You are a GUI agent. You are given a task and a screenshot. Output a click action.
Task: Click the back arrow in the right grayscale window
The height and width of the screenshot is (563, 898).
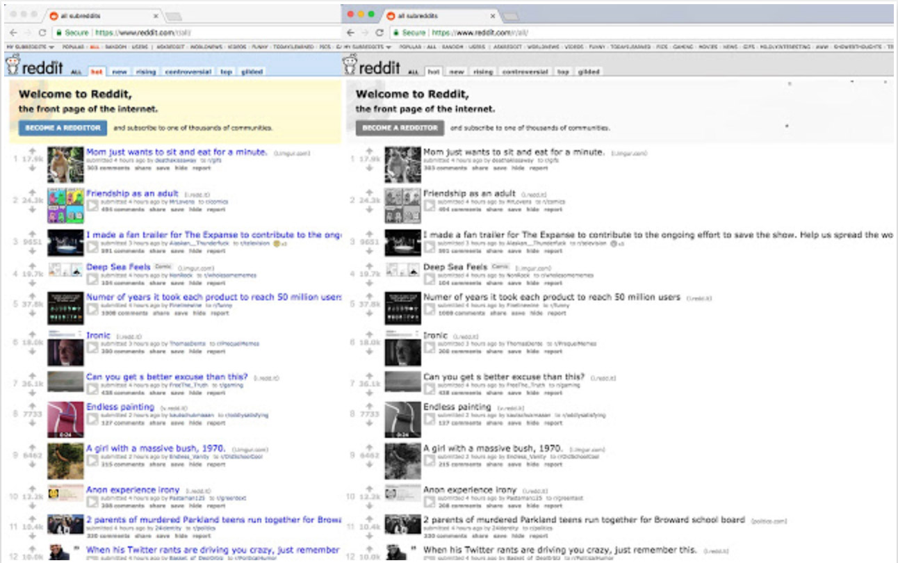350,33
